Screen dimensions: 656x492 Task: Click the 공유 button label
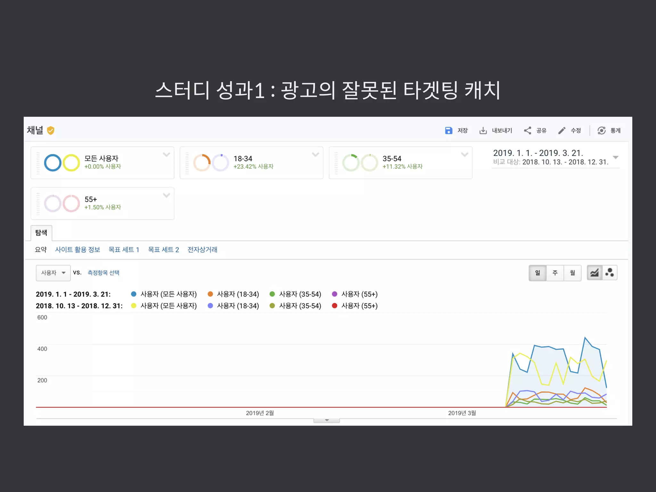(541, 130)
